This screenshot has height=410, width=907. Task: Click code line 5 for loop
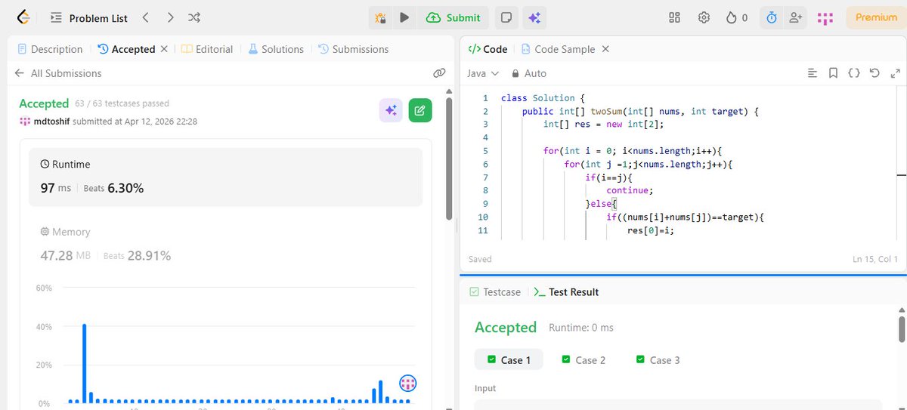(x=633, y=151)
